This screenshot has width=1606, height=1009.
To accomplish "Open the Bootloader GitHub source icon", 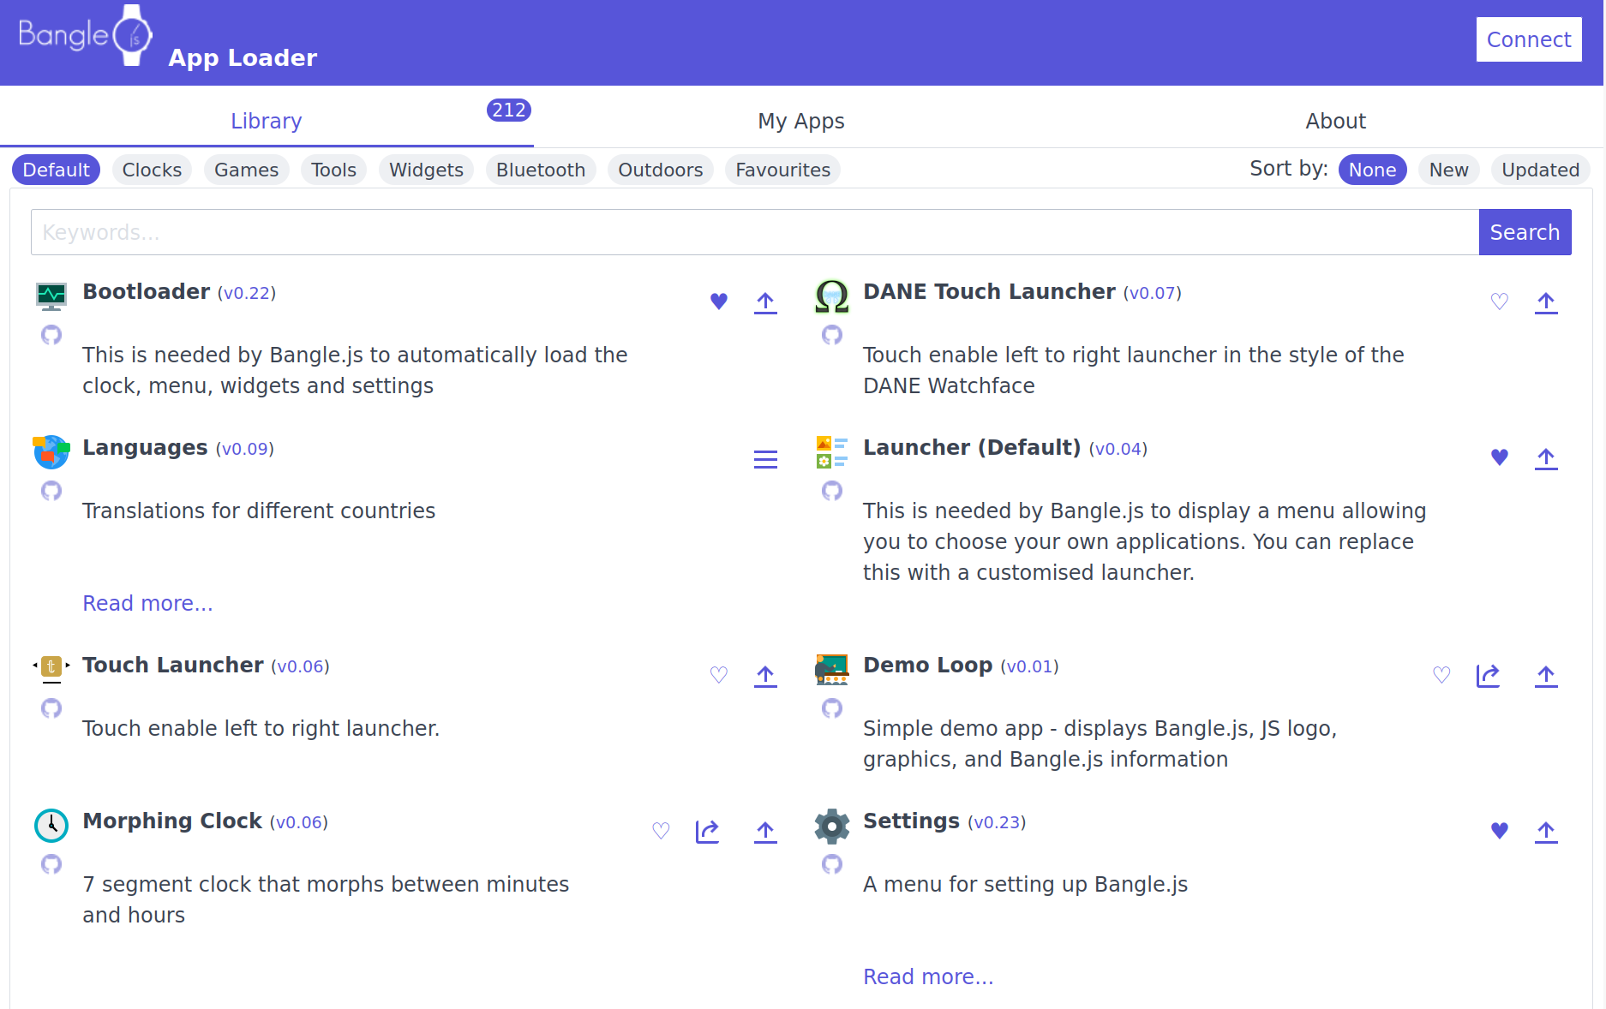I will [51, 335].
